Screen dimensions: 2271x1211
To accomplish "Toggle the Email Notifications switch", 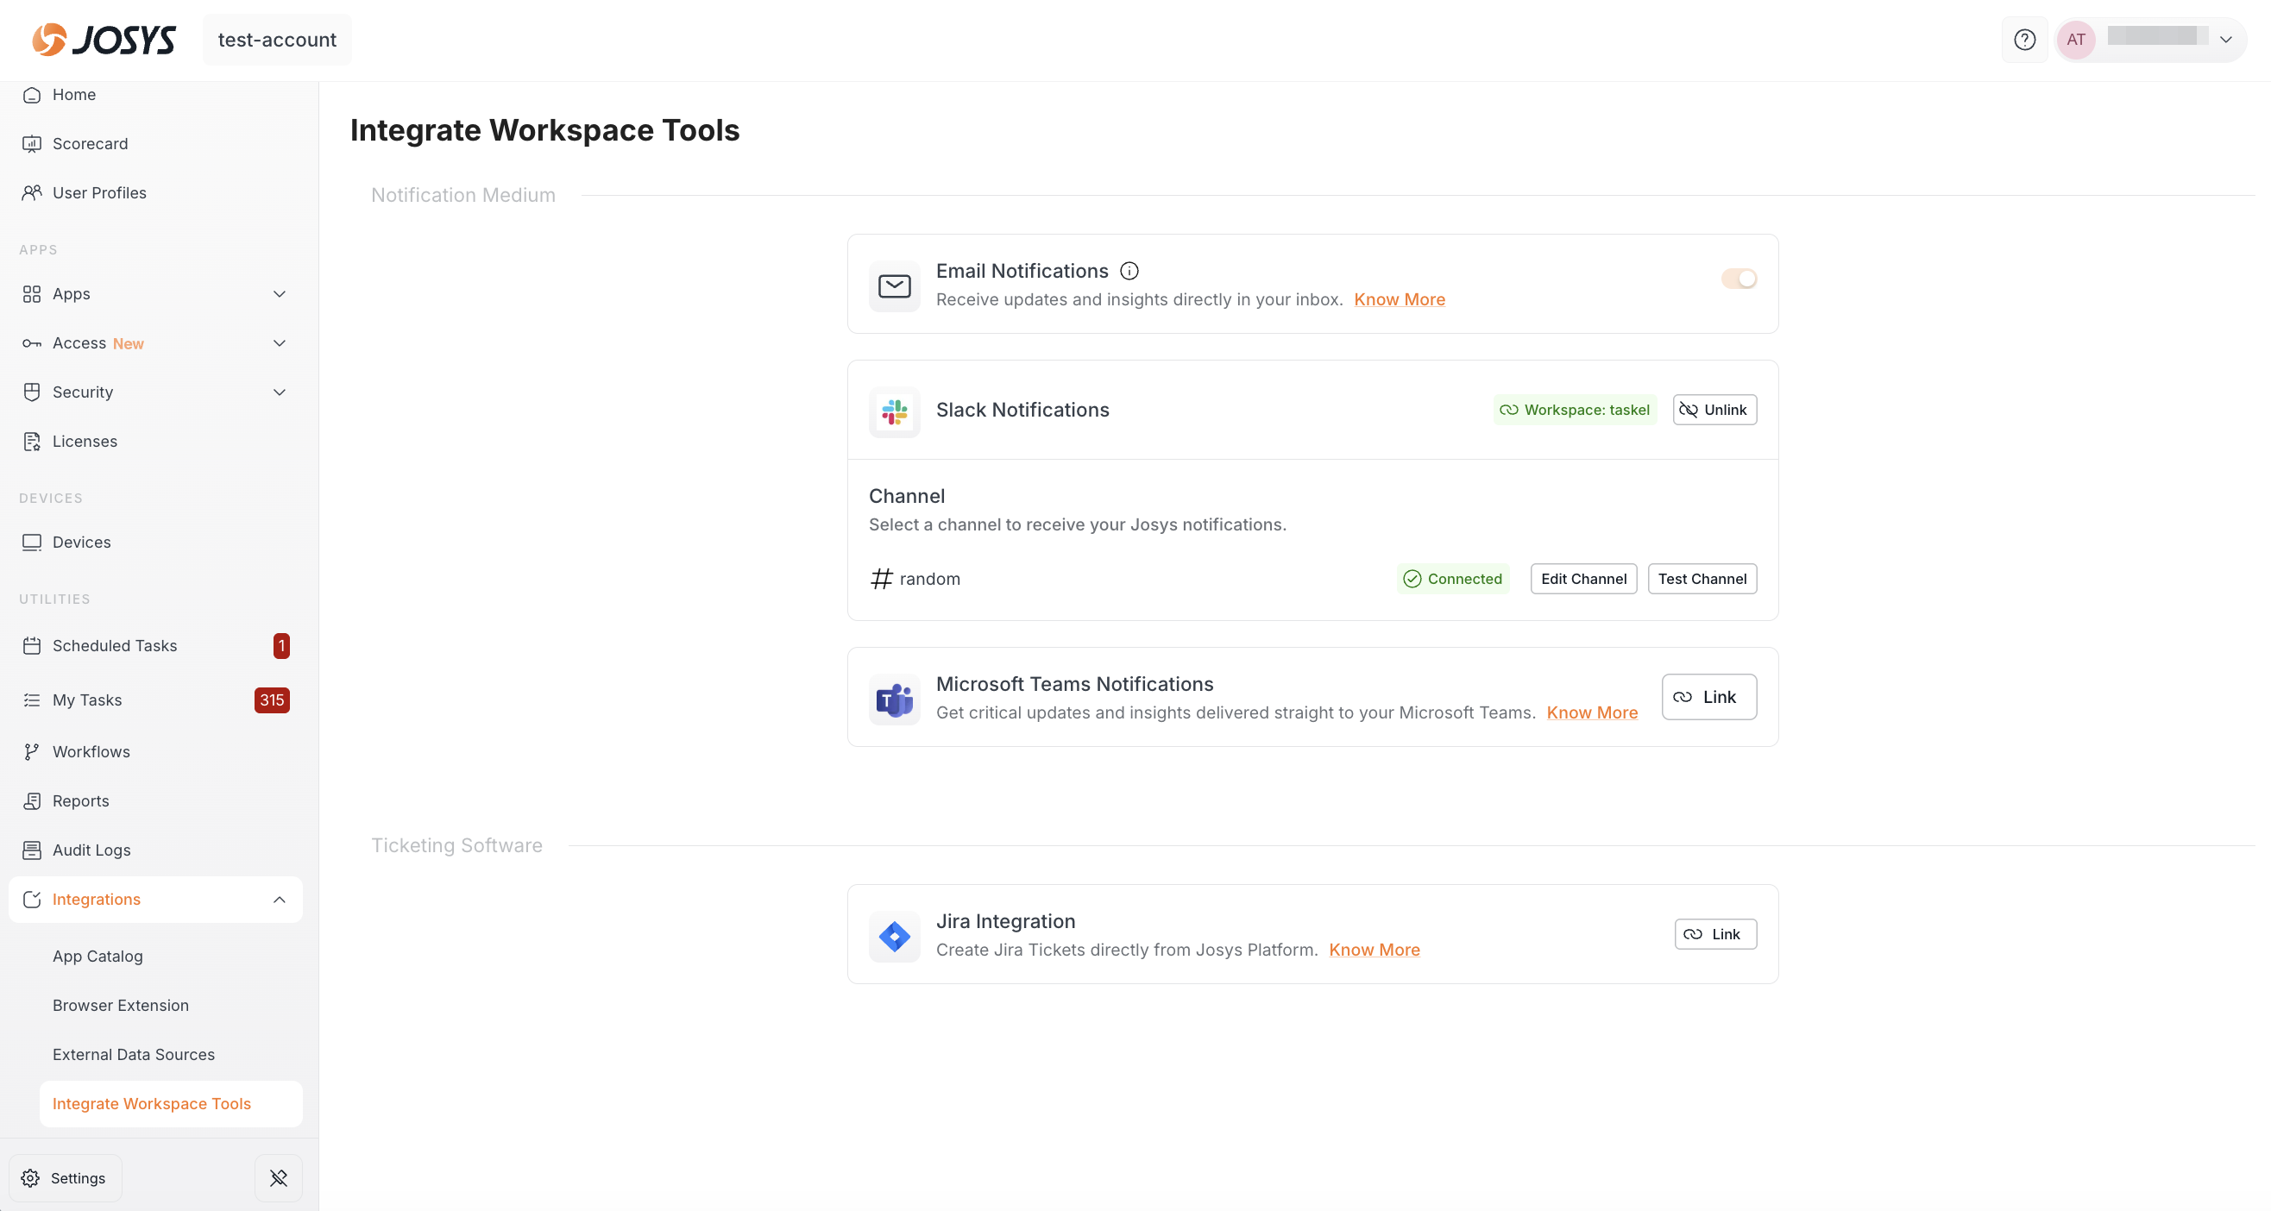I will (x=1739, y=279).
